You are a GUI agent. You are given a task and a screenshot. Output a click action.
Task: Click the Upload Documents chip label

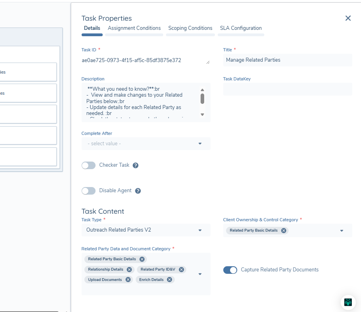105,279
